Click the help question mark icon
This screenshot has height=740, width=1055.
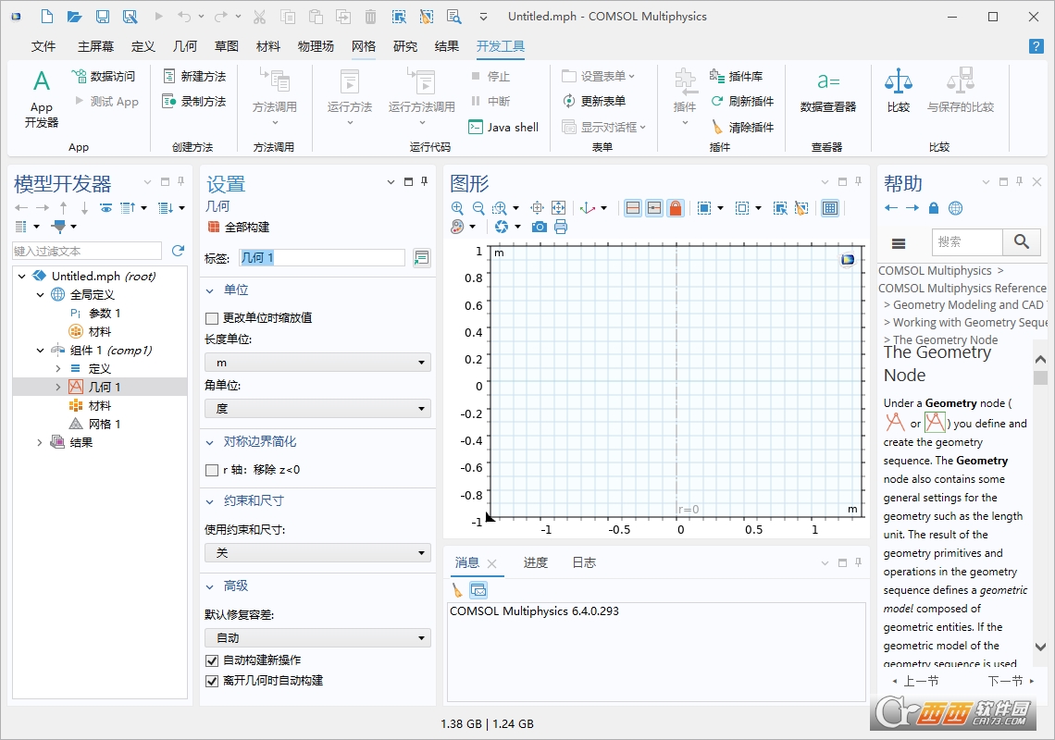1036,45
